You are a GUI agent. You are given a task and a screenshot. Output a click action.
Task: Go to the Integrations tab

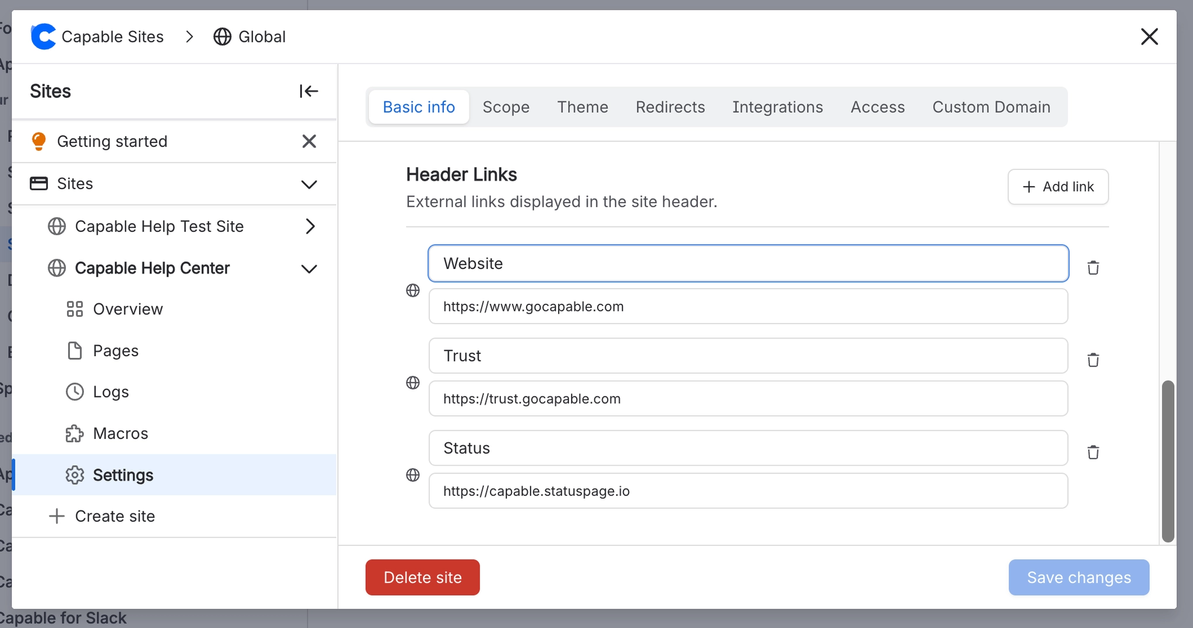[x=778, y=107]
